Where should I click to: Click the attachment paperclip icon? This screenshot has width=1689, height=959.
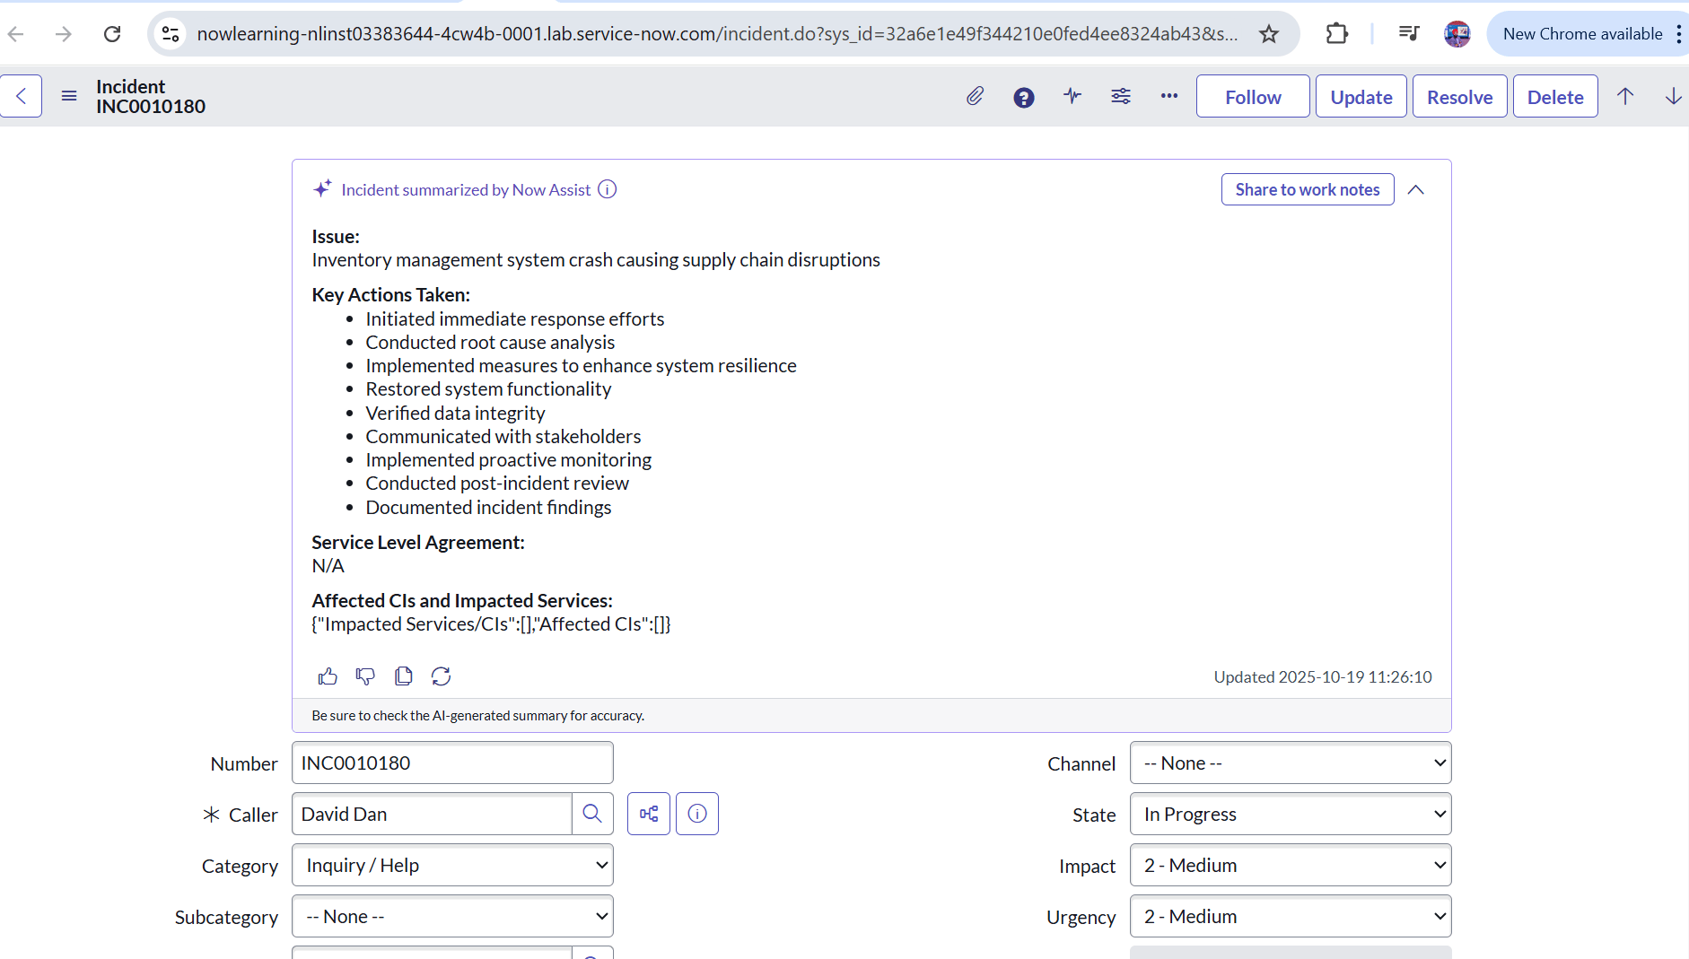pos(975,96)
